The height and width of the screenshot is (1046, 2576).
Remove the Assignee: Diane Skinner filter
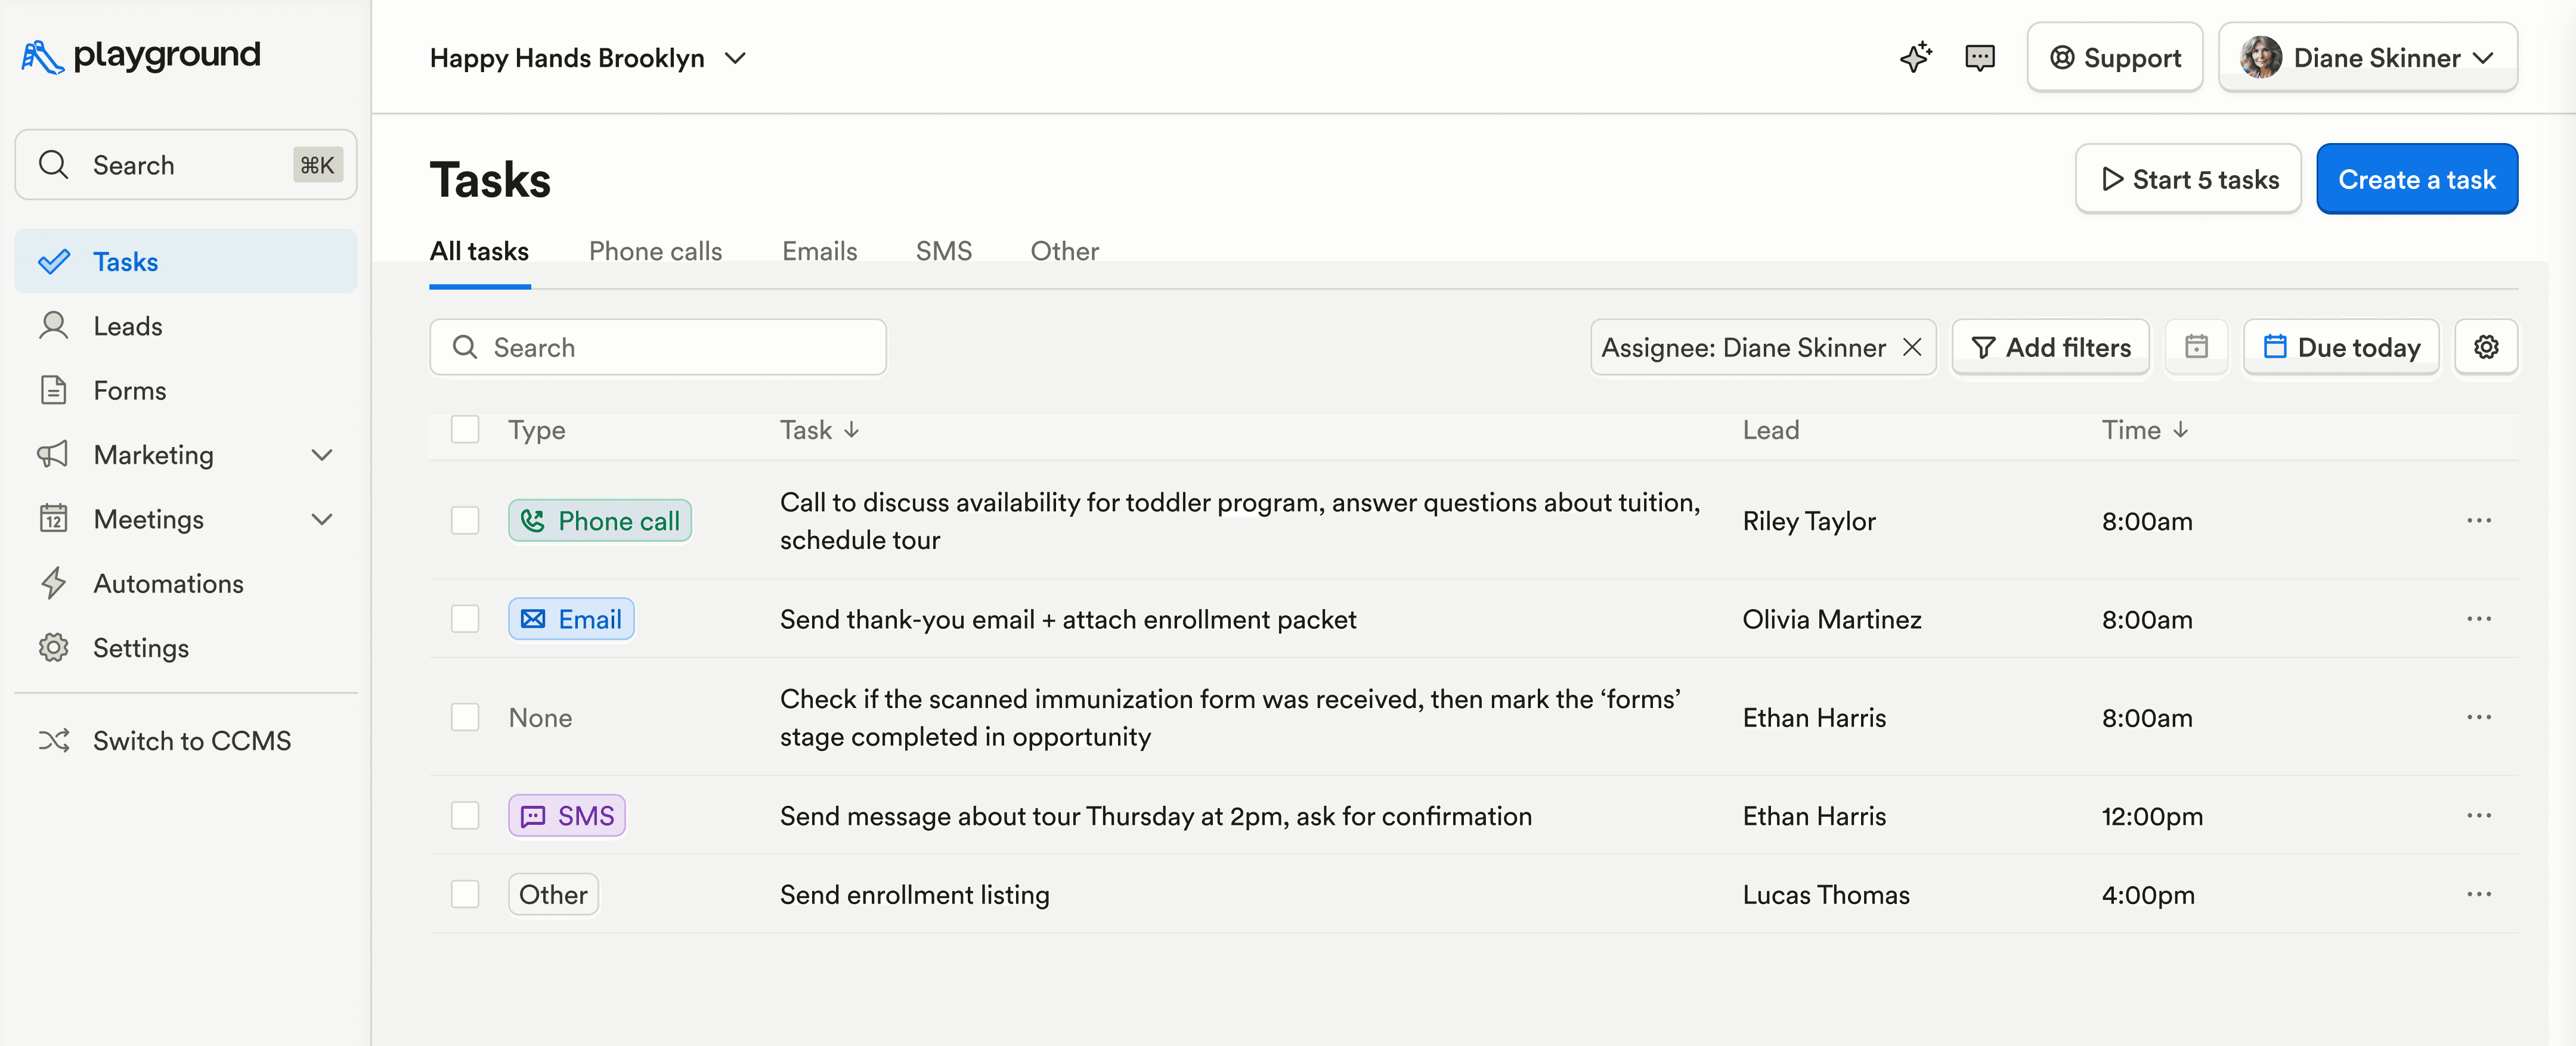pyautogui.click(x=1913, y=347)
